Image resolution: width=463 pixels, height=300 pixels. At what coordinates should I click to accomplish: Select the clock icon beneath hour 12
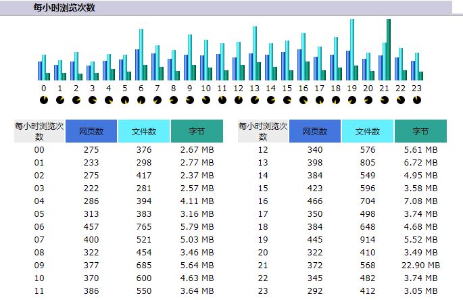[x=239, y=100]
